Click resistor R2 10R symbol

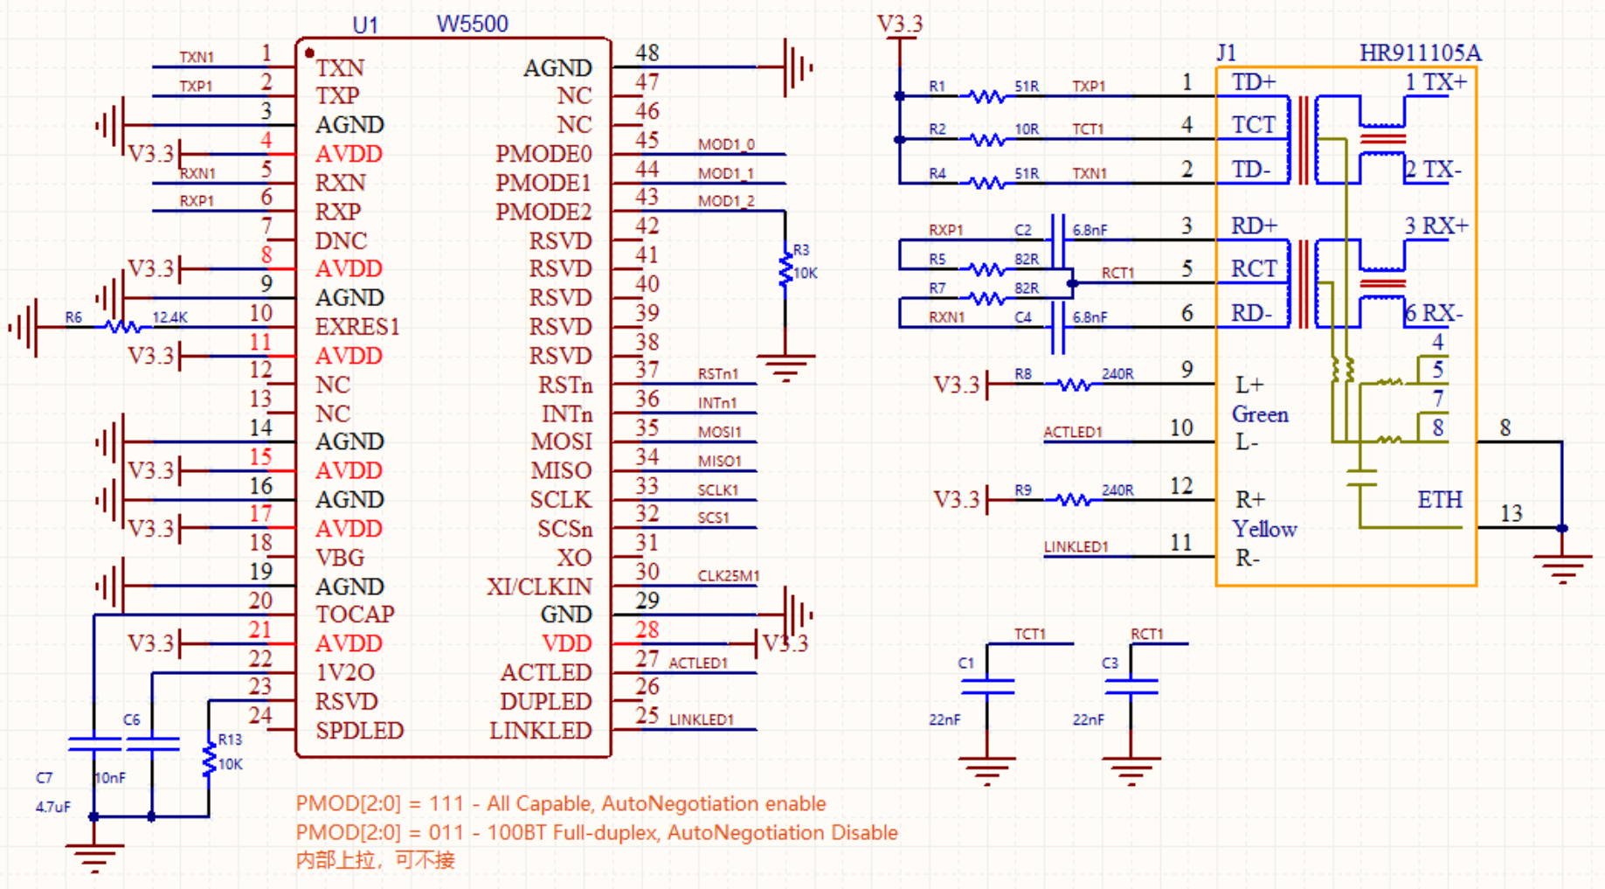[987, 139]
